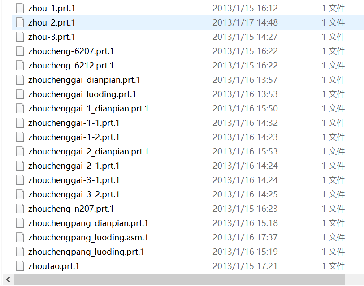The image size is (364, 286).
Task: Select the zhouchenggai-3-2.prt.1 file name
Action: [x=74, y=194]
